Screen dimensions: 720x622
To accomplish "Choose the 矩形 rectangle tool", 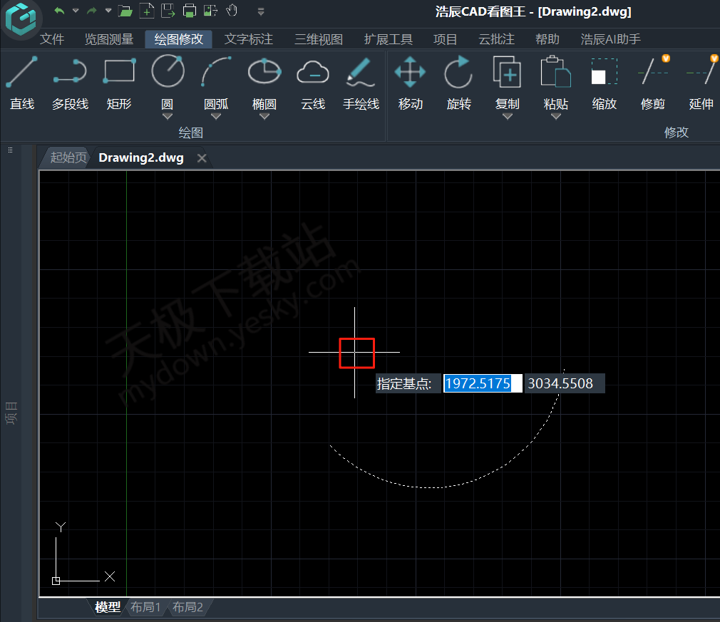I will pos(119,83).
